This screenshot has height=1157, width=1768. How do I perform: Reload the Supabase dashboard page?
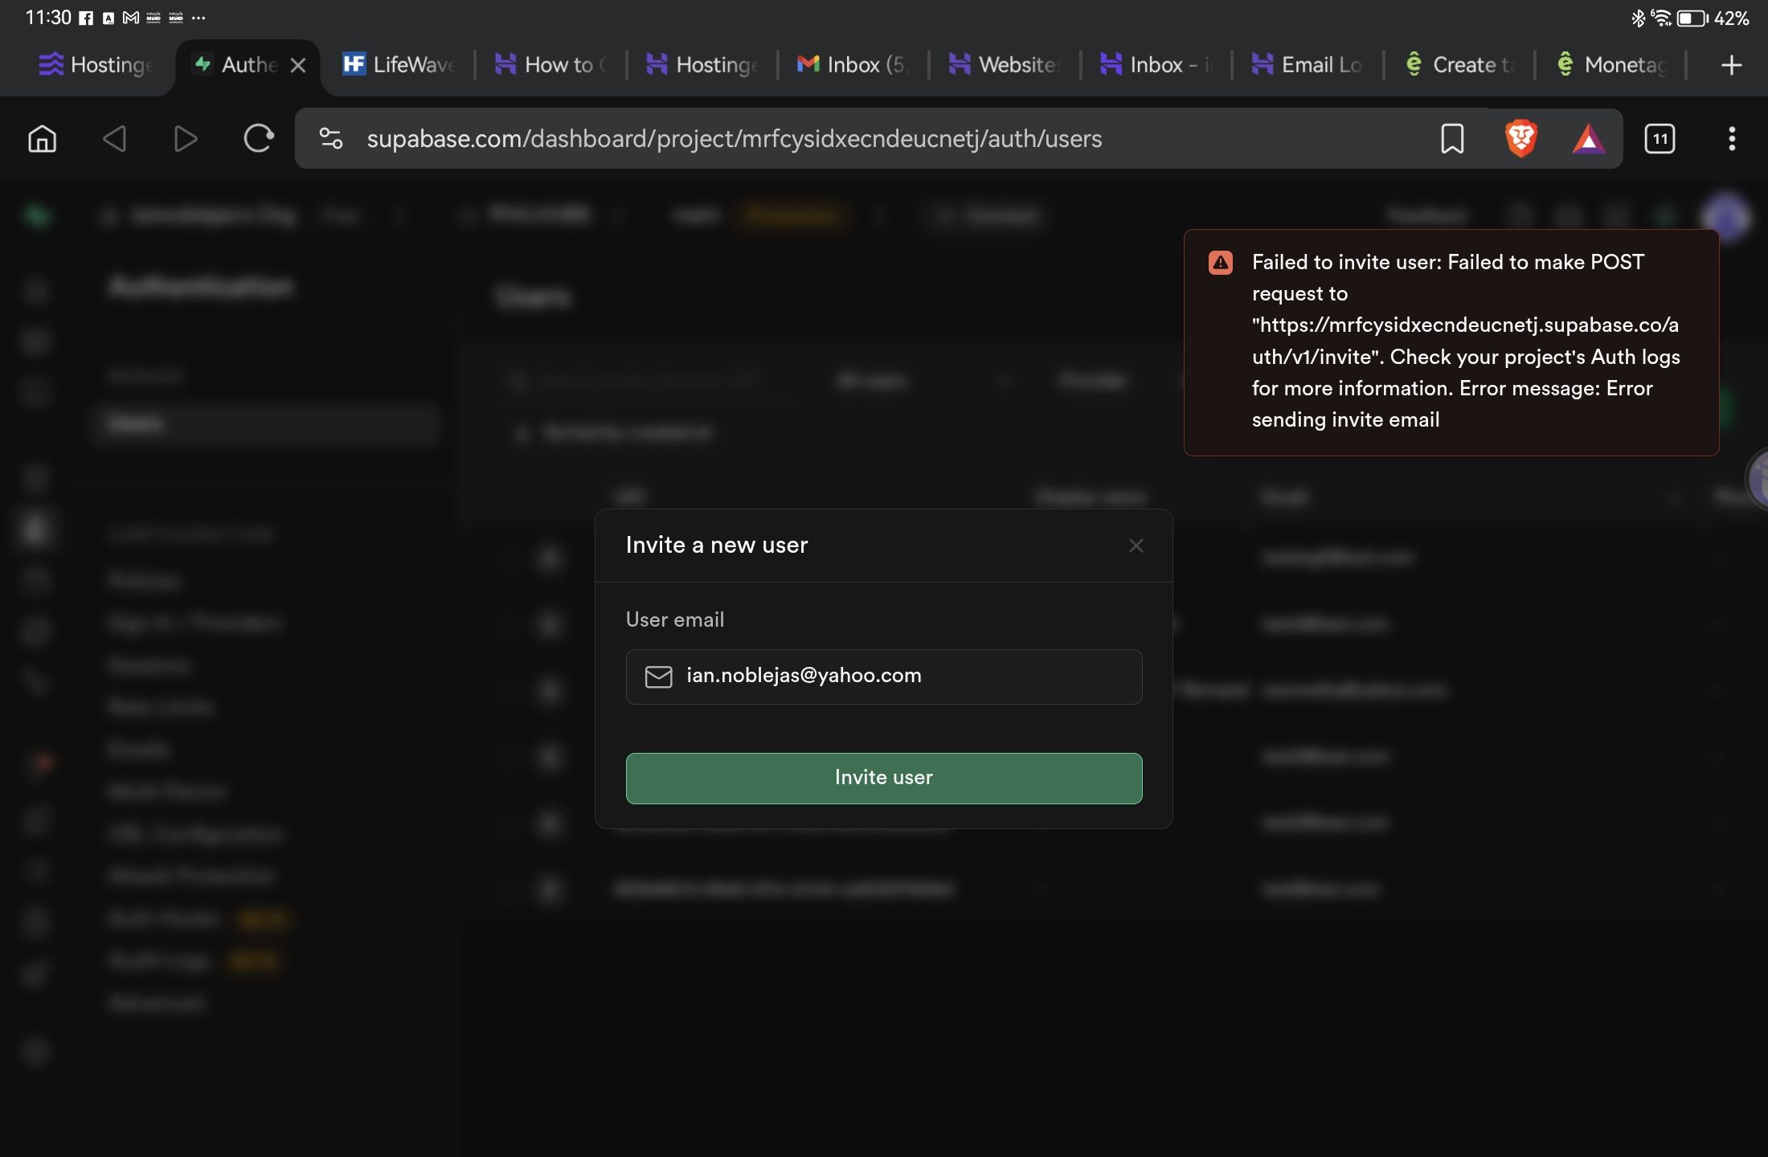pyautogui.click(x=258, y=139)
